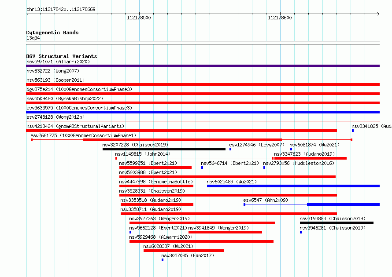Click left arrow at ruler start

pyautogui.click(x=27, y=14)
